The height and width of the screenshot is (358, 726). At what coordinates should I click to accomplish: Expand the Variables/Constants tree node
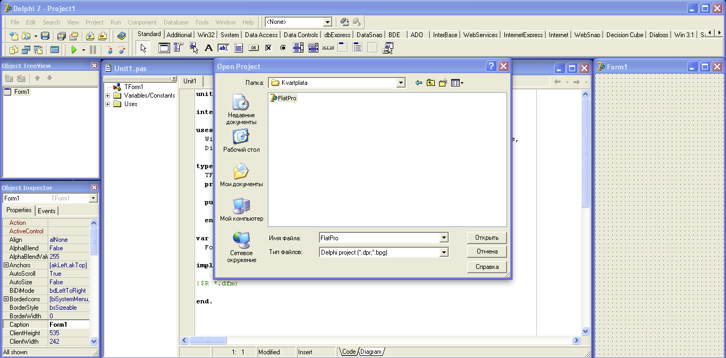107,95
